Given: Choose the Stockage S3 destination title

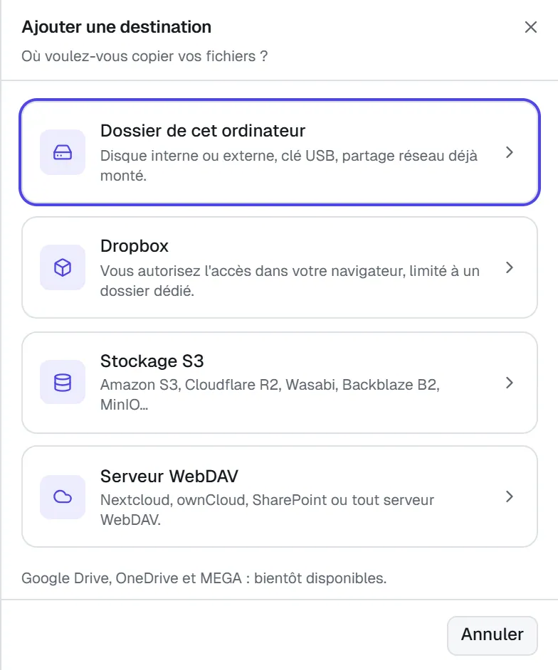Looking at the screenshot, I should [x=152, y=361].
